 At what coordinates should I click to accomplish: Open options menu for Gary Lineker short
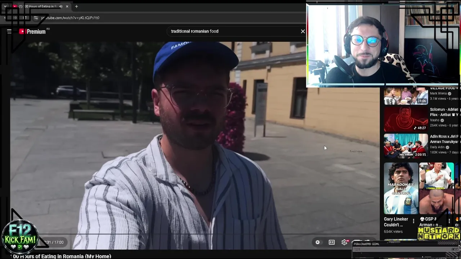point(413,221)
